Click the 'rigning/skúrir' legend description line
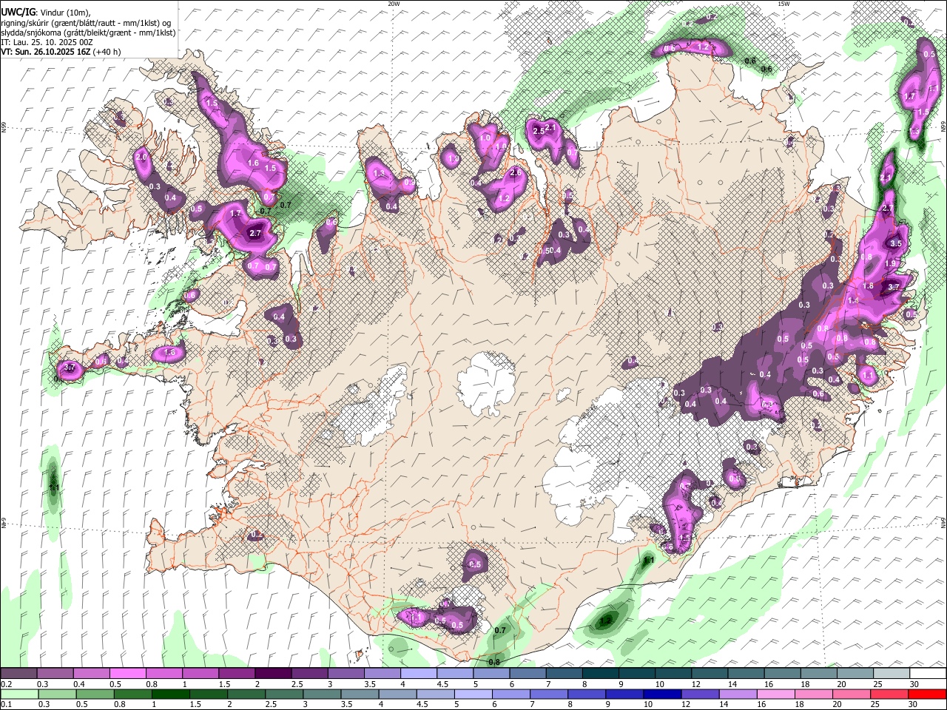Screen dimensions: 947x710 pos(86,23)
